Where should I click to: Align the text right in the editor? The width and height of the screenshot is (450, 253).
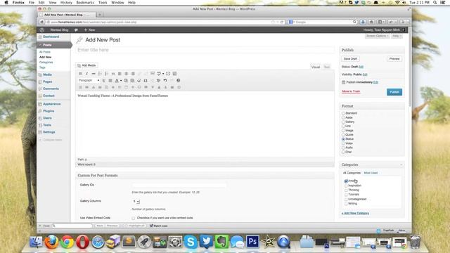[x=133, y=74]
